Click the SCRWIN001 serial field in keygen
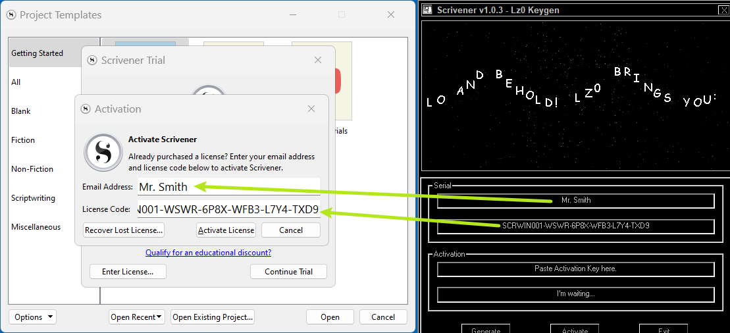The image size is (730, 333). (x=575, y=226)
